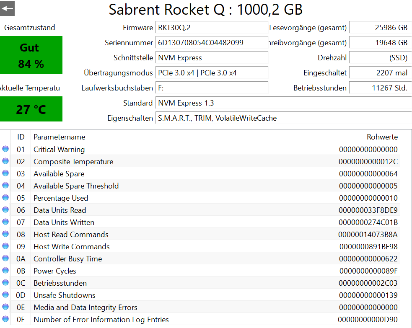The width and height of the screenshot is (412, 328).
Task: Select Media and Data Integrity Errors row name
Action: pyautogui.click(x=86, y=307)
